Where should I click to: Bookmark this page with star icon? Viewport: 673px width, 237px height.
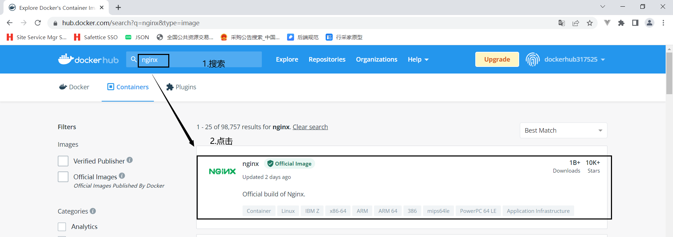coord(590,23)
